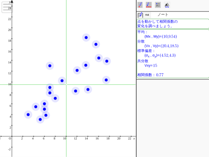This screenshot has width=209, height=157.
Task: Select the pen point drawing tool
Action: pyautogui.click(x=140, y=5)
